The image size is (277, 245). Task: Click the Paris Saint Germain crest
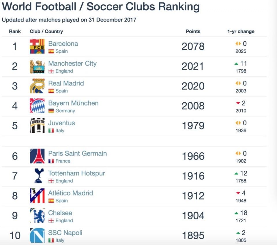pos(37,156)
